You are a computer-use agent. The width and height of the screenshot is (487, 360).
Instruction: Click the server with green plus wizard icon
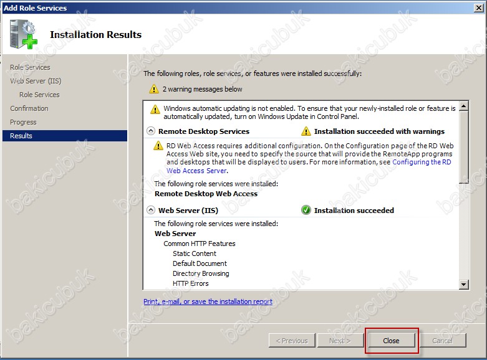click(x=23, y=34)
